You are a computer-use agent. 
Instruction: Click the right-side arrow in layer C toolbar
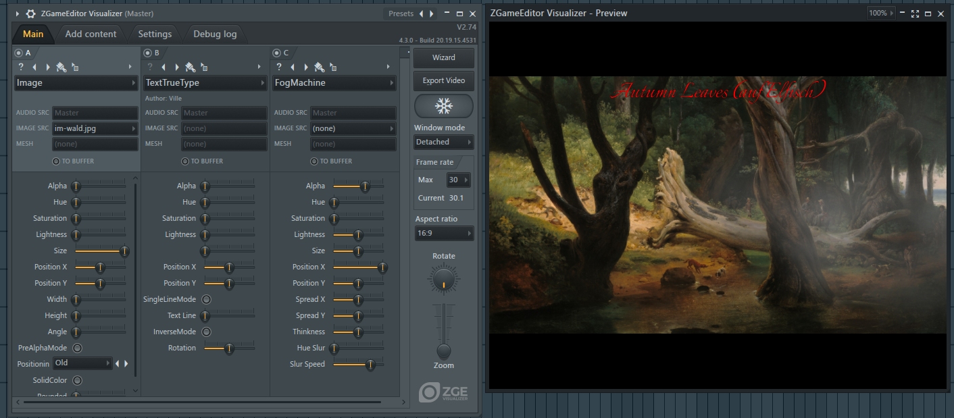tap(388, 67)
